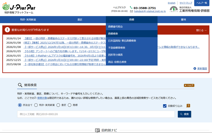Click the helpdesk email address link
212x133 pixels.
point(150,11)
